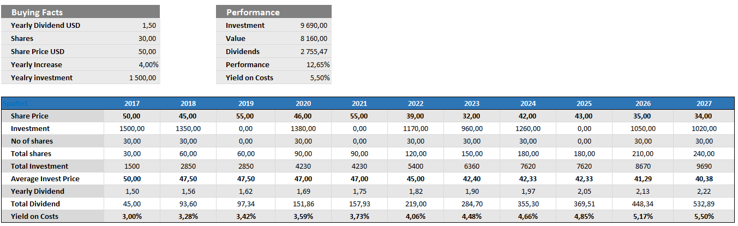Click the 2024 Total Investment value 7620
This screenshot has width=738, height=226.
[528, 166]
